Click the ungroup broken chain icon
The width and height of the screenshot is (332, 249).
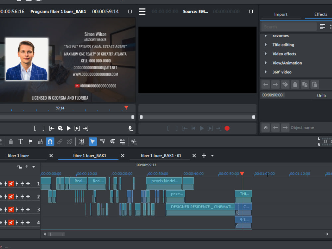tap(70, 142)
